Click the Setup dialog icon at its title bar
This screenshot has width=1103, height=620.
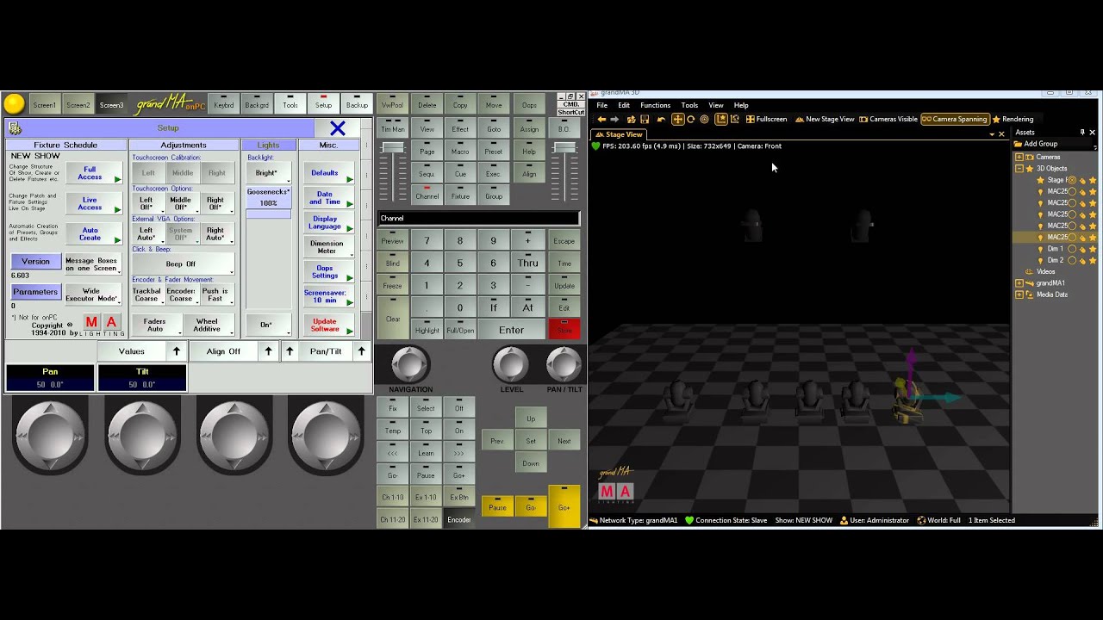click(14, 128)
